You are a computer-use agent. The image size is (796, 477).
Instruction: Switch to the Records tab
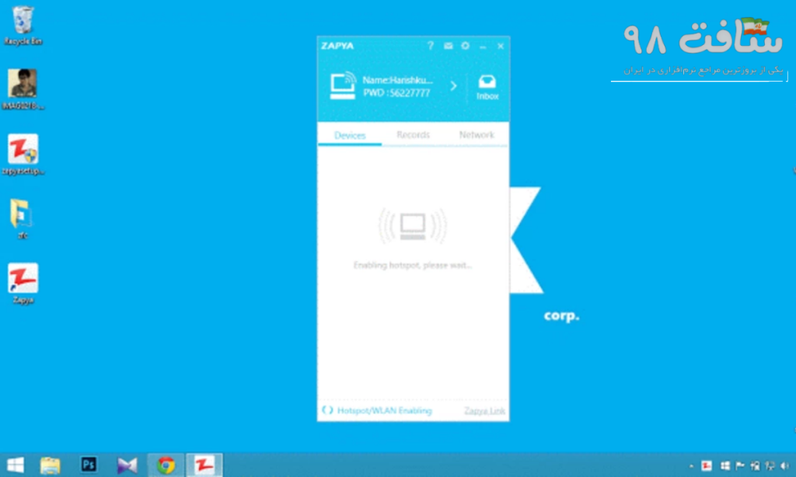tap(413, 135)
